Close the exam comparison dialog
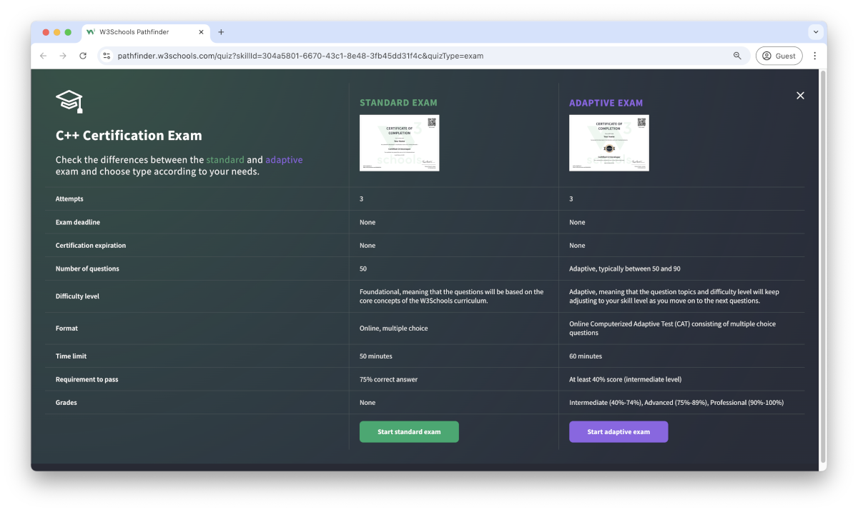 coord(800,96)
